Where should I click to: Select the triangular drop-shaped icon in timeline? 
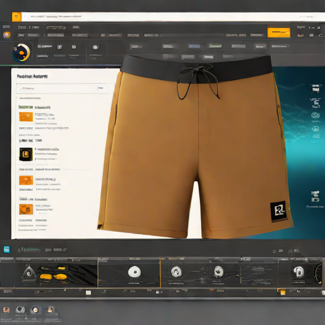[x=29, y=273]
